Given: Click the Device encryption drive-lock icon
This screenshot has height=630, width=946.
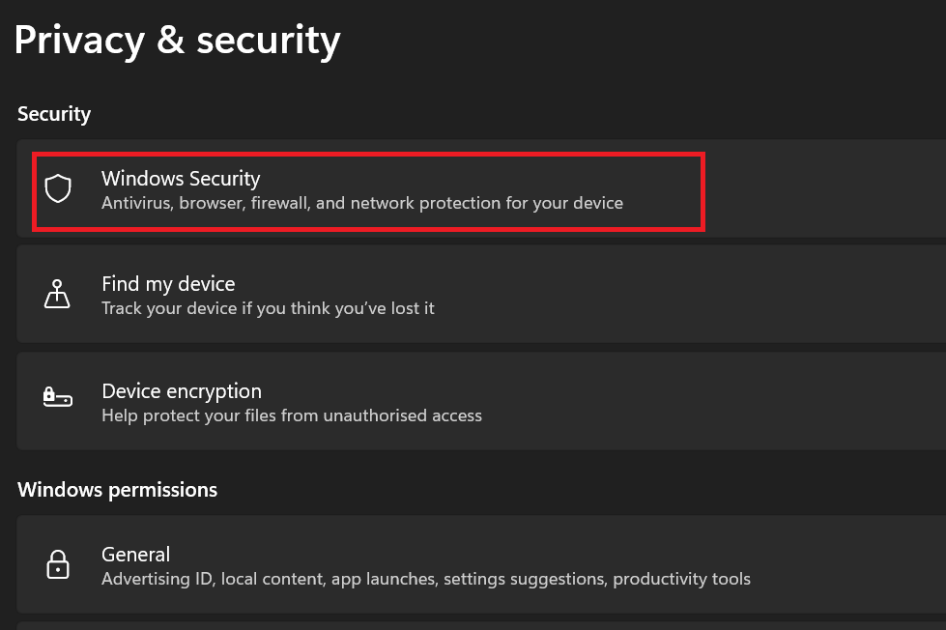Looking at the screenshot, I should (x=58, y=397).
